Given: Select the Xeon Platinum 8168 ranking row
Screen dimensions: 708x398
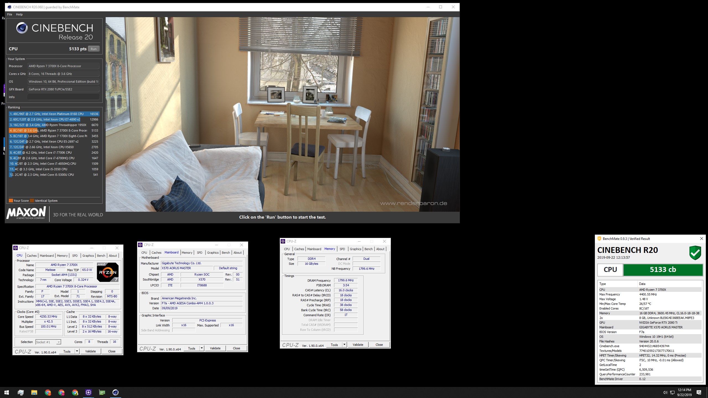Looking at the screenshot, I should pos(54,114).
